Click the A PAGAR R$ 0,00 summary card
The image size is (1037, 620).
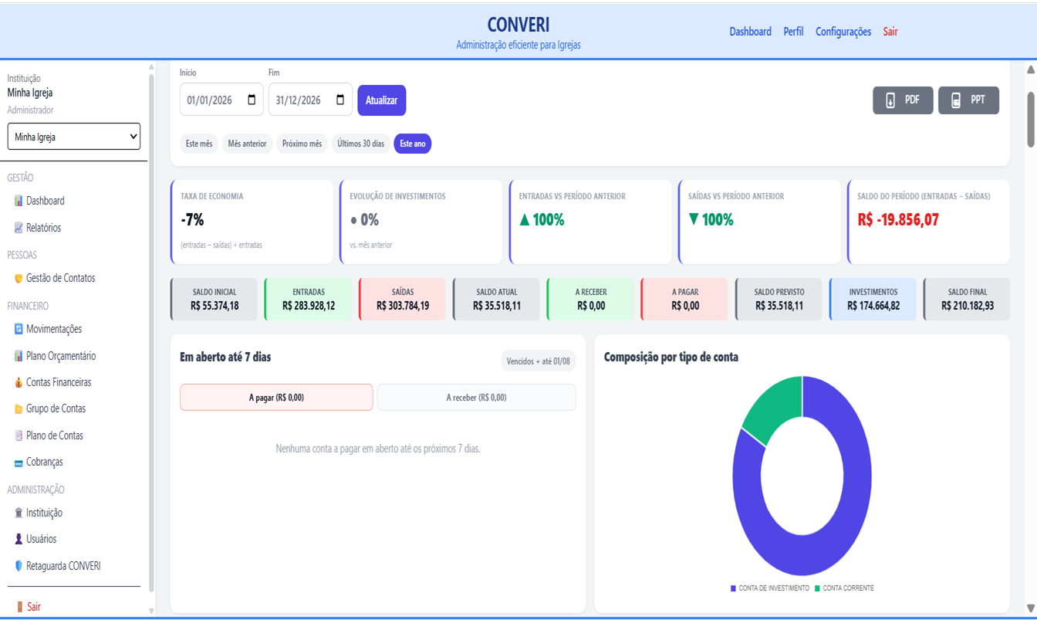pos(684,300)
